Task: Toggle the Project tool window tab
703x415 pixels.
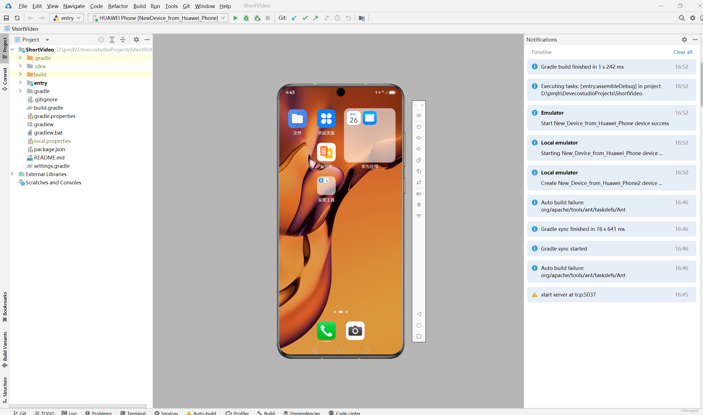Action: [x=5, y=48]
